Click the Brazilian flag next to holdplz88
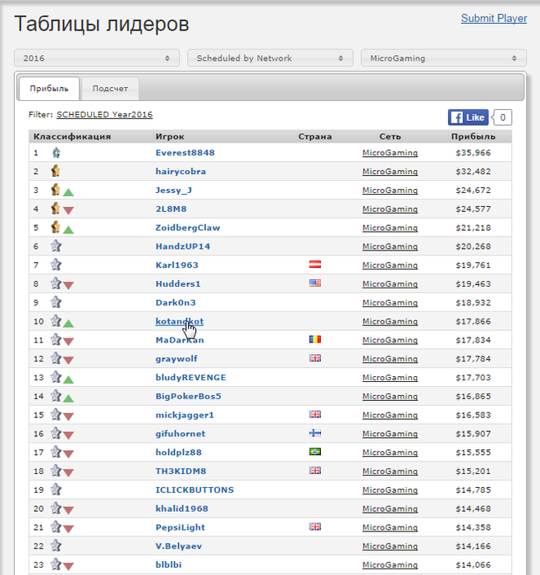This screenshot has width=540, height=575. click(x=314, y=452)
